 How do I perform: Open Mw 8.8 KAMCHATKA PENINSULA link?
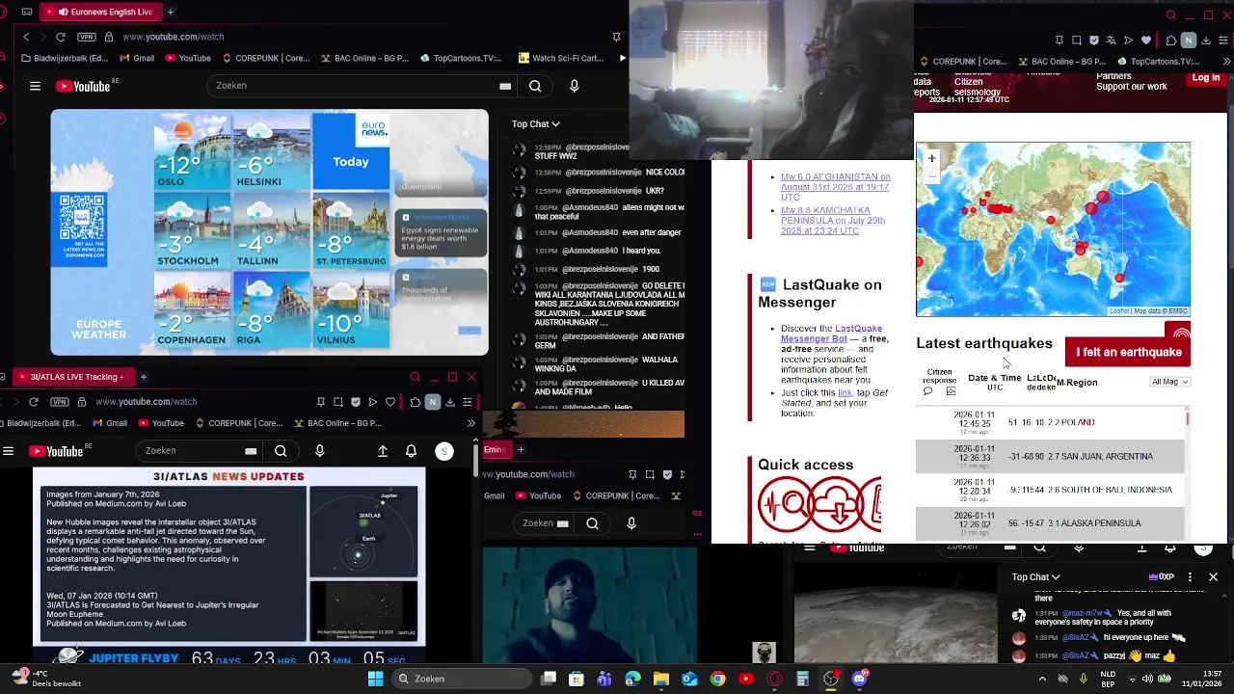click(x=833, y=221)
